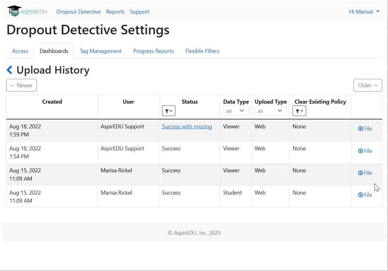Open Dropout Detective in top navigation
The height and width of the screenshot is (271, 388).
[78, 12]
